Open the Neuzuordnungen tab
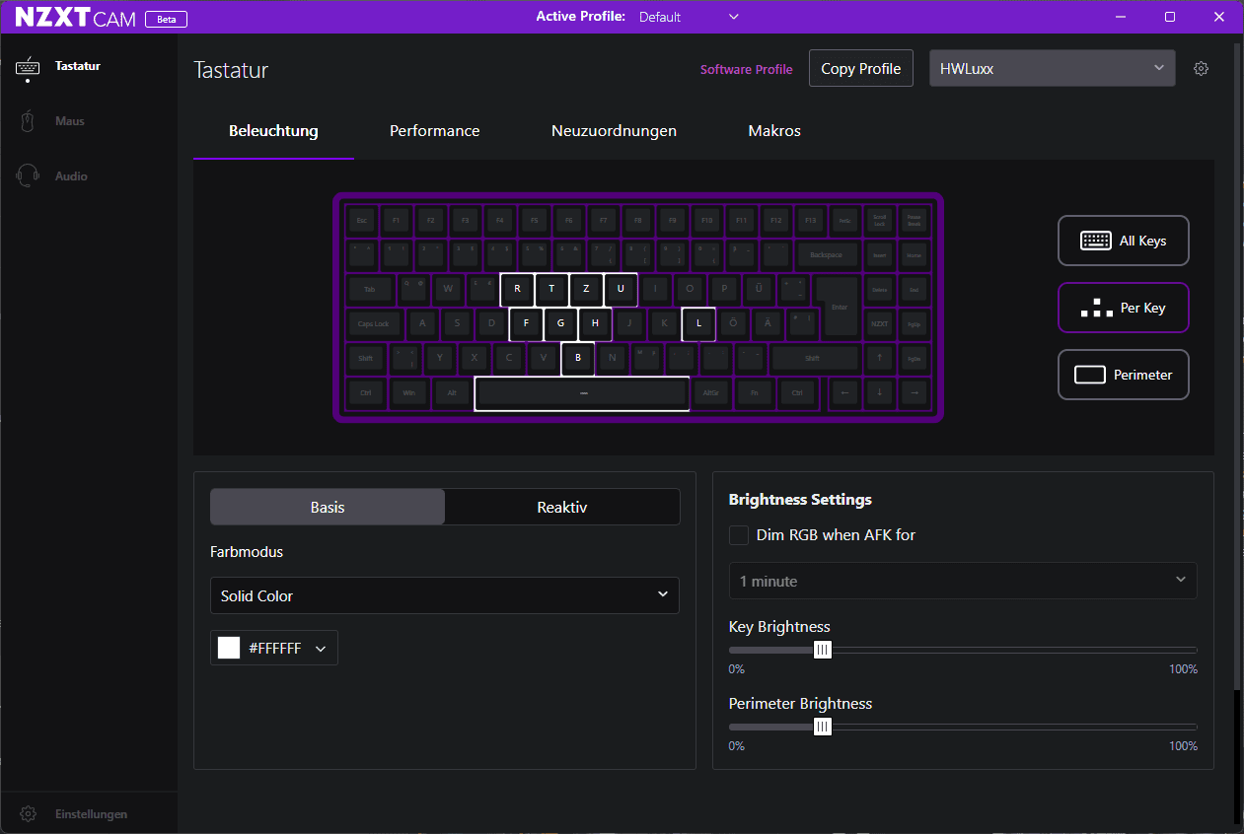Viewport: 1244px width, 834px height. pos(614,130)
